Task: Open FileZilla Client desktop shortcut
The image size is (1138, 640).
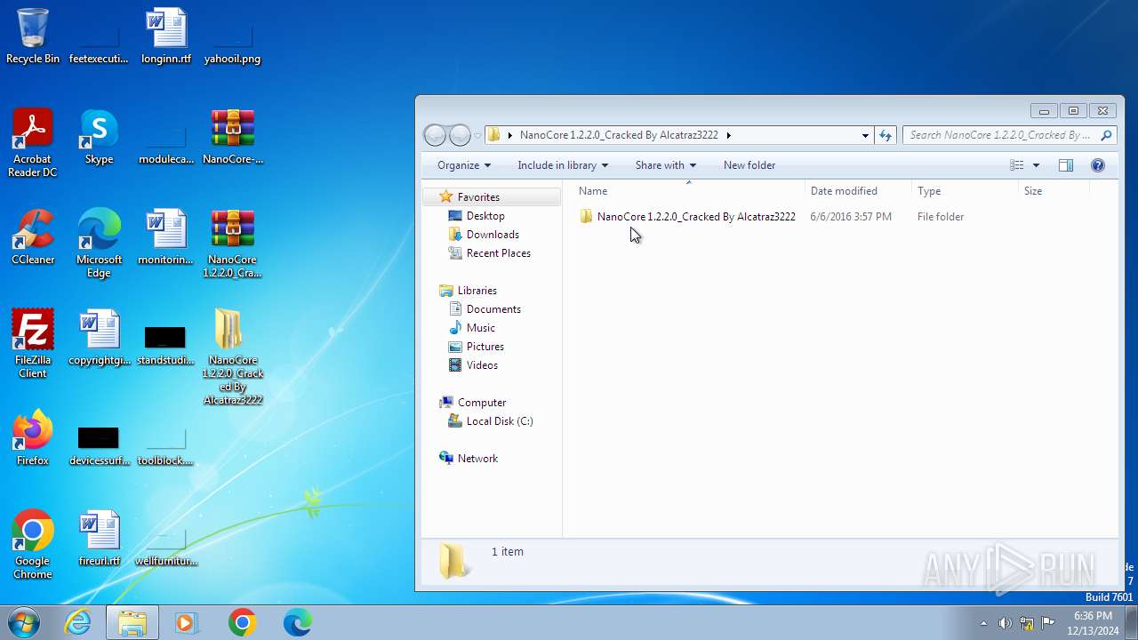Action: (33, 343)
